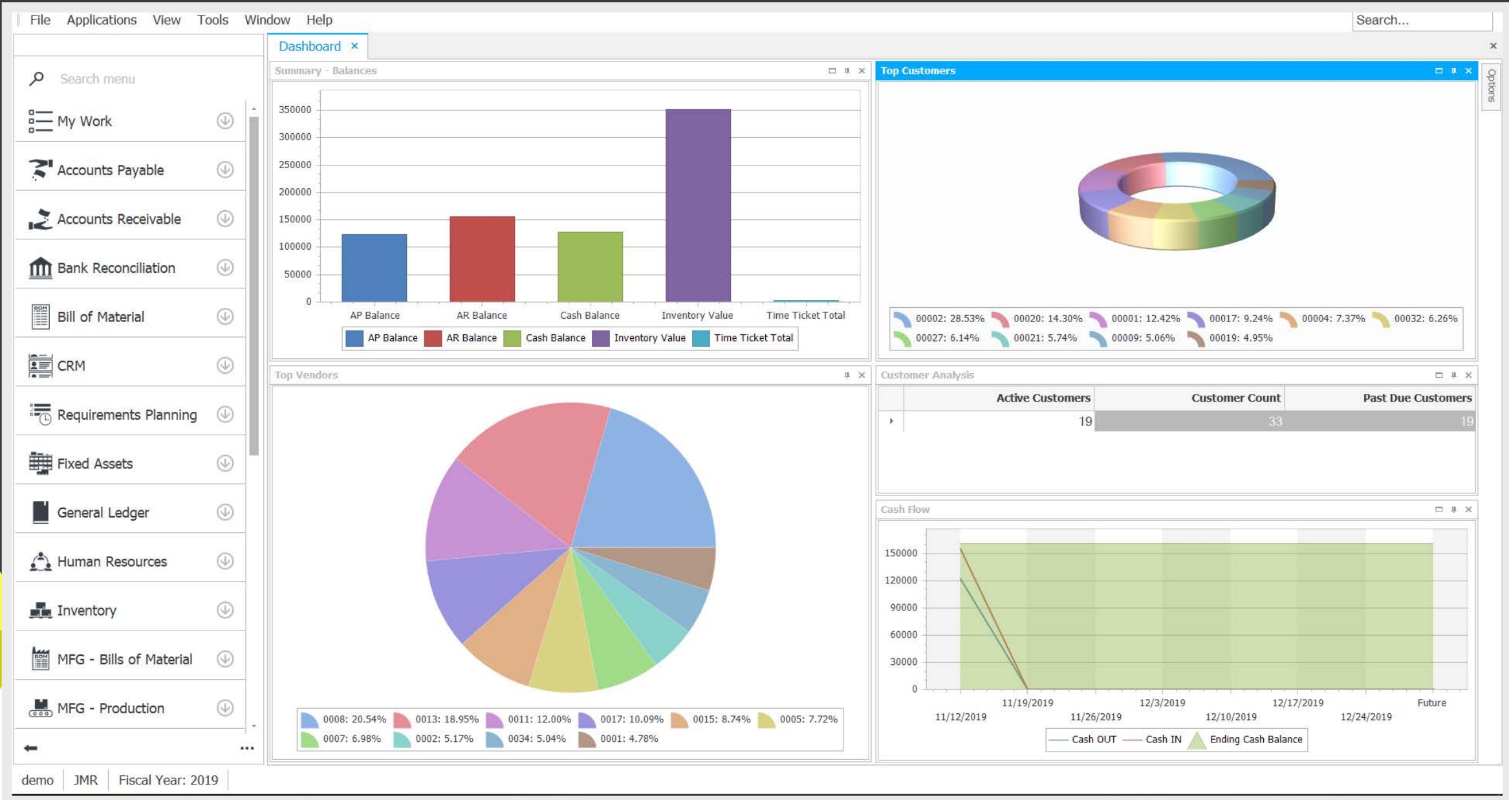
Task: Open the General Ledger book icon
Action: pyautogui.click(x=40, y=512)
